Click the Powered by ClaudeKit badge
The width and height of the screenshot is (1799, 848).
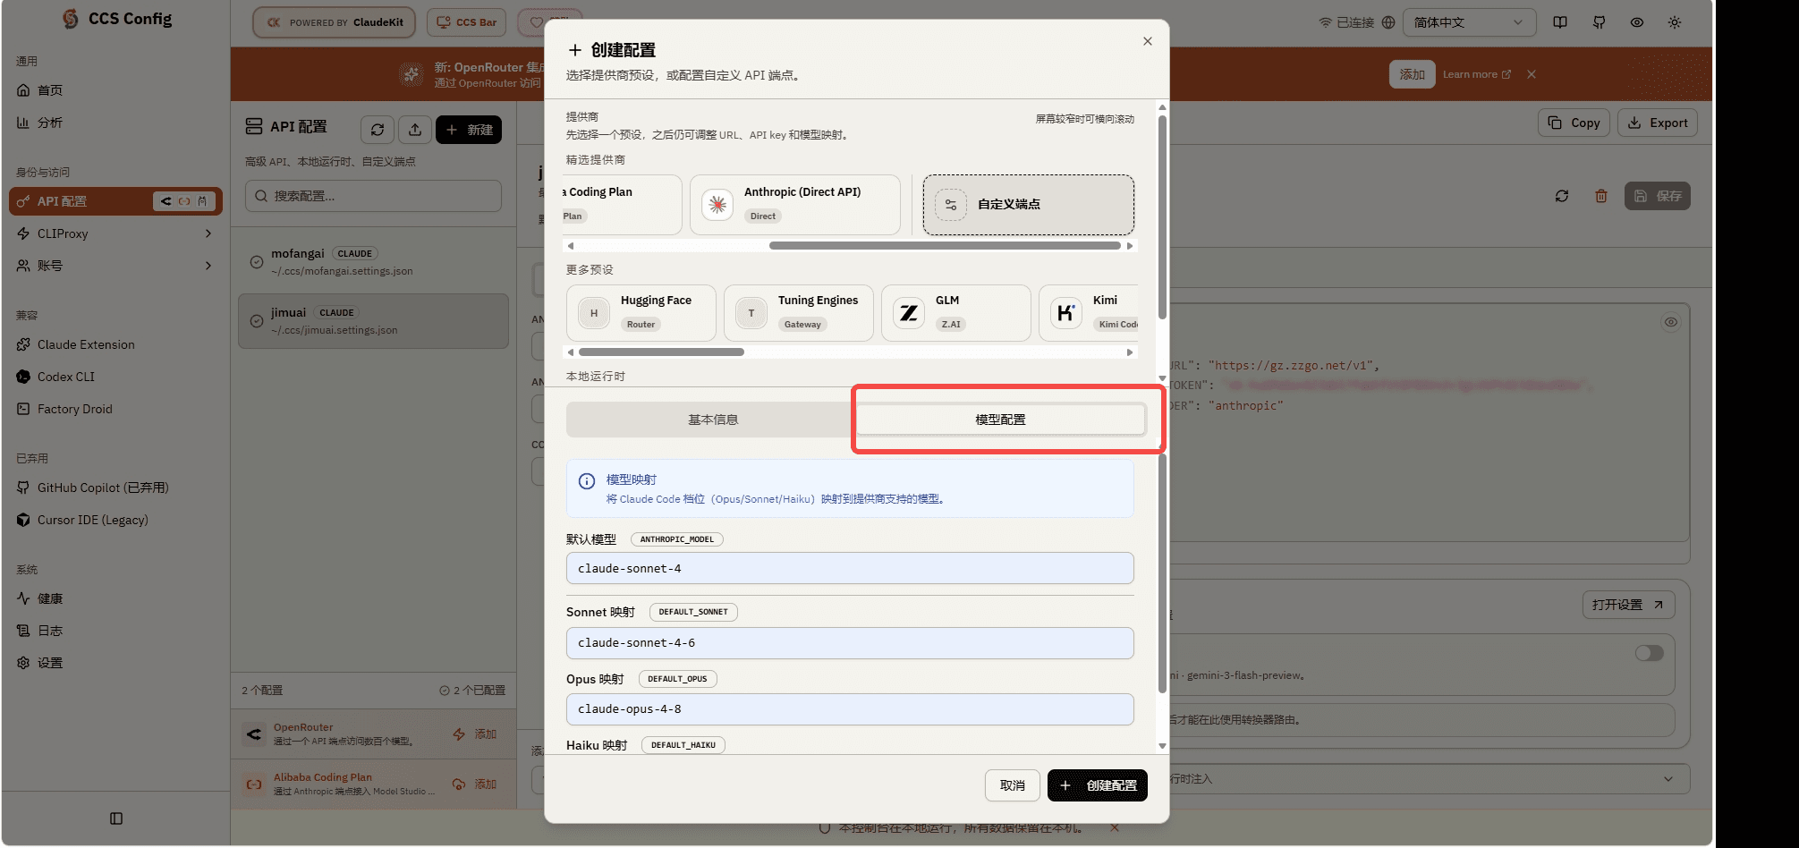pyautogui.click(x=334, y=22)
